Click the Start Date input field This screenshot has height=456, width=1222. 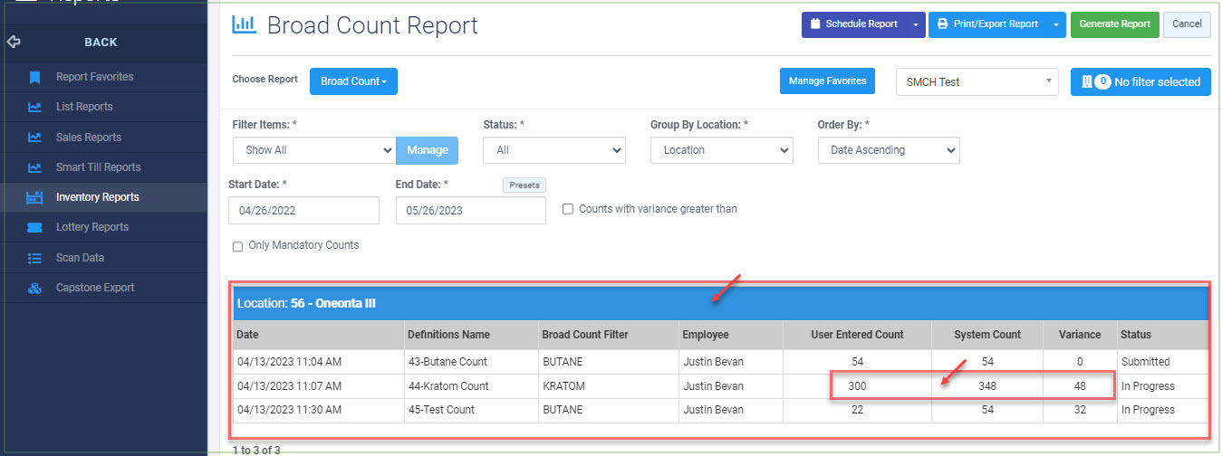[x=303, y=210]
